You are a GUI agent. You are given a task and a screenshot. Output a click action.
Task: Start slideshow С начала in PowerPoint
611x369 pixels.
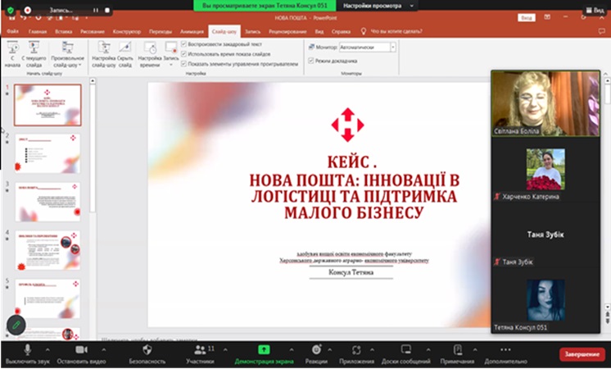click(x=12, y=54)
